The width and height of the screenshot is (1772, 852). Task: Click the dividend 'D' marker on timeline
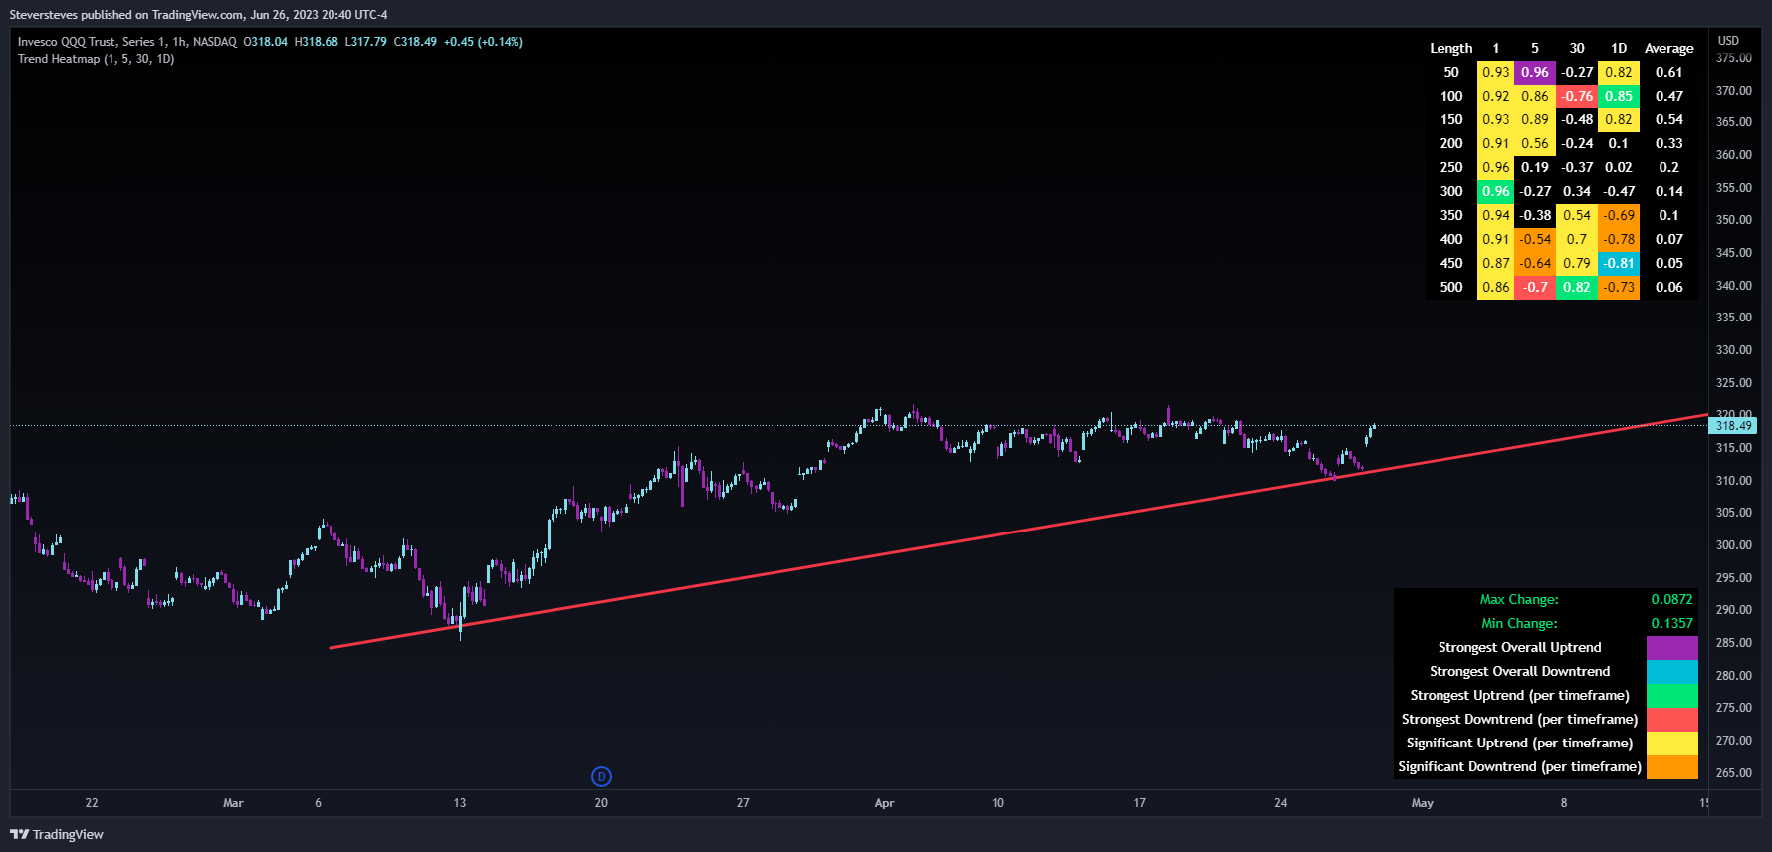tap(601, 776)
